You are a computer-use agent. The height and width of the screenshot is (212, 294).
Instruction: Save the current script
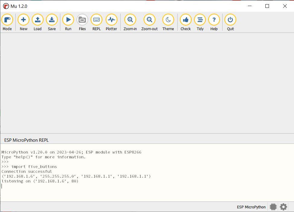click(x=52, y=22)
